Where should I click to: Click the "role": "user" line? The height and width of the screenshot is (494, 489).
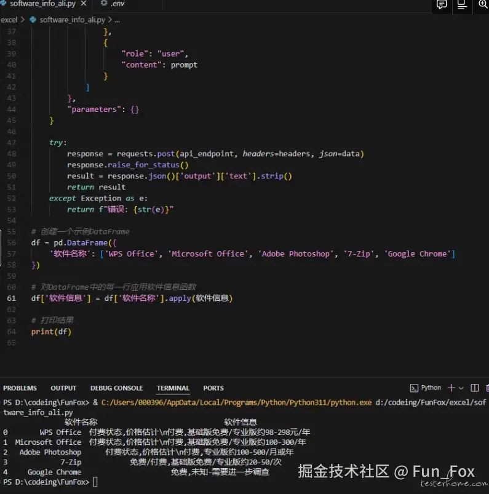click(x=155, y=54)
